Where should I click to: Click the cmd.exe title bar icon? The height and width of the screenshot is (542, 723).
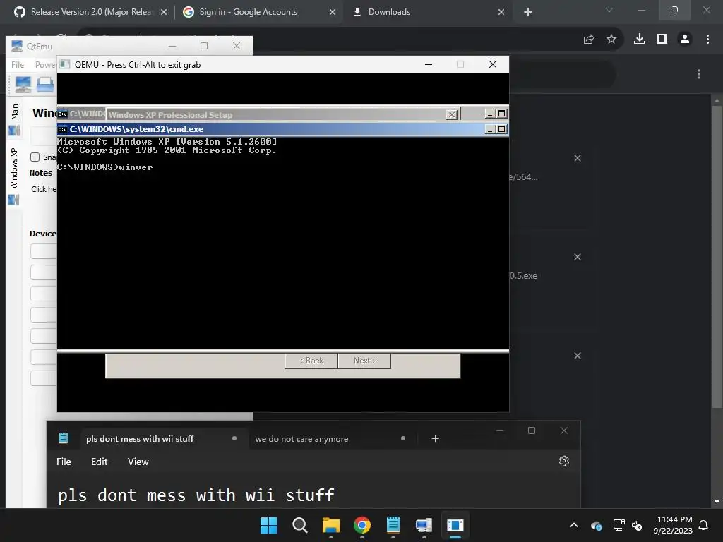(62, 129)
